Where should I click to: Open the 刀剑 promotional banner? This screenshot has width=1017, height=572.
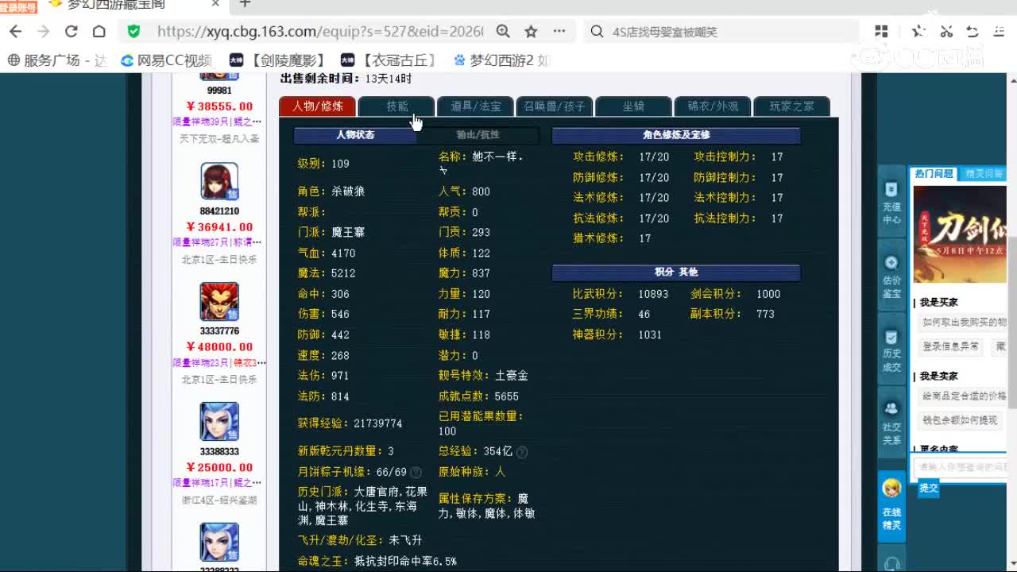[961, 234]
